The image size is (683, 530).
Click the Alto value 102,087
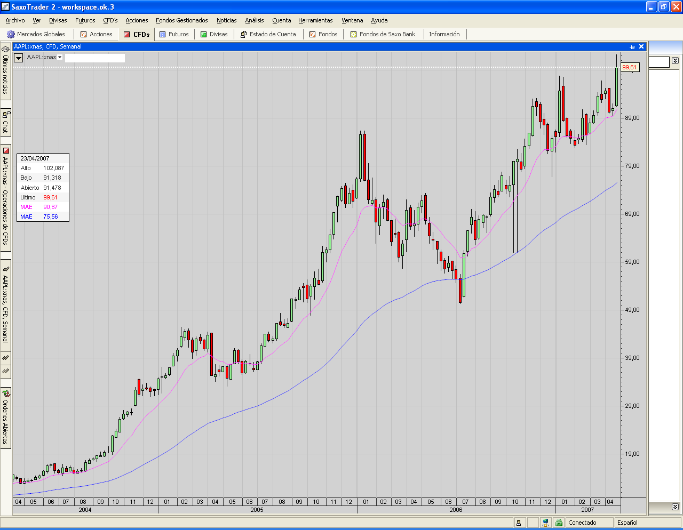(53, 168)
